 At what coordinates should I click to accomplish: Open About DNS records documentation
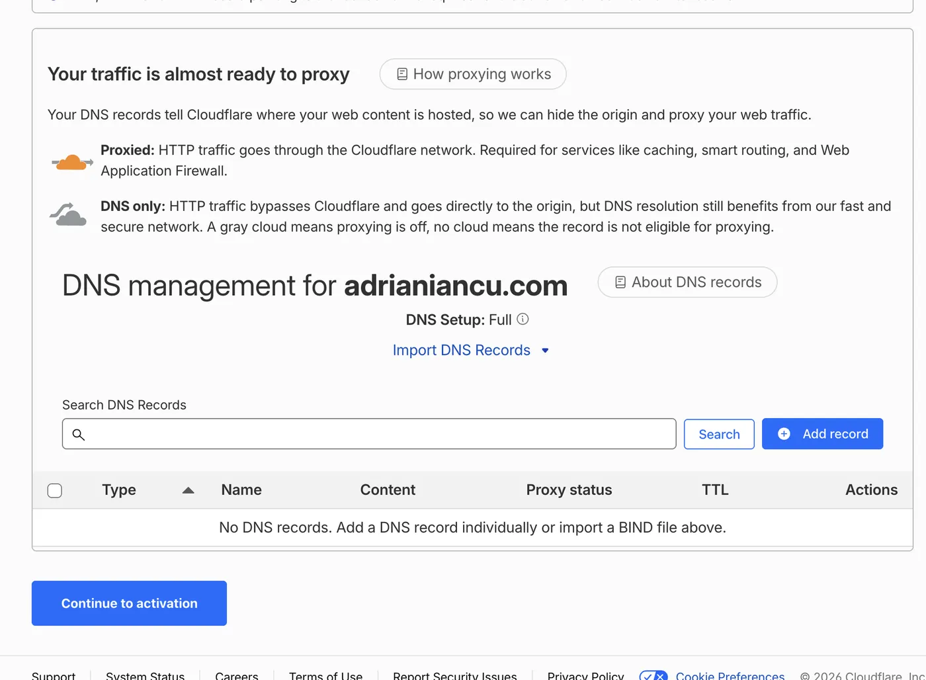(687, 282)
